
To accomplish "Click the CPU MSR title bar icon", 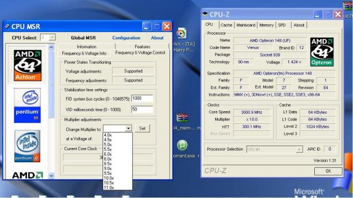I will [7, 26].
